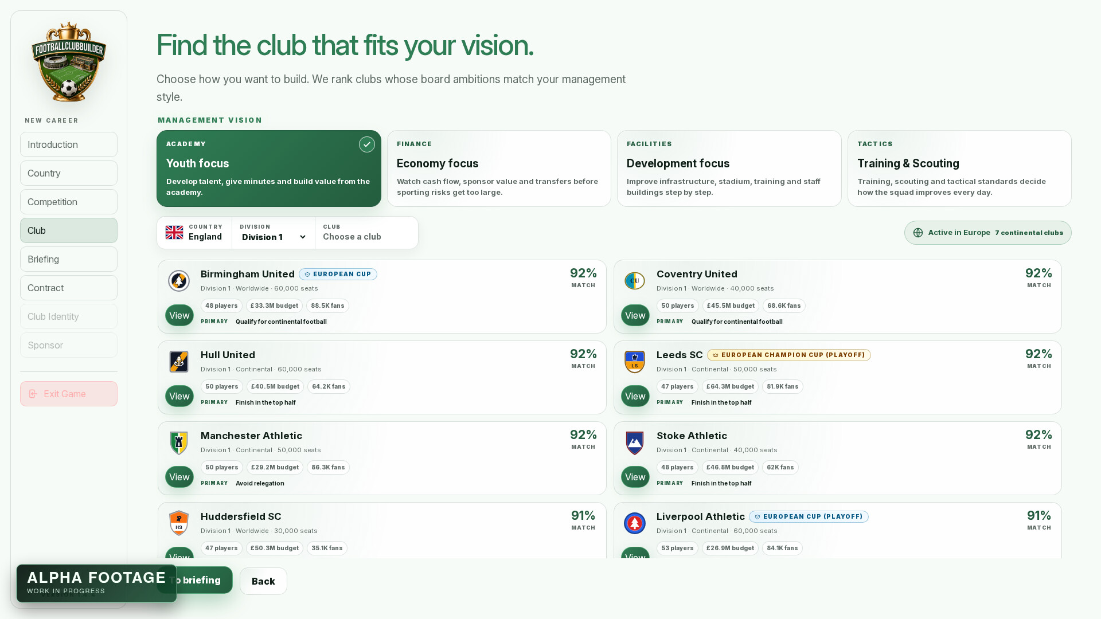Click the Leeds SC club crest
The height and width of the screenshot is (619, 1101).
pyautogui.click(x=635, y=362)
